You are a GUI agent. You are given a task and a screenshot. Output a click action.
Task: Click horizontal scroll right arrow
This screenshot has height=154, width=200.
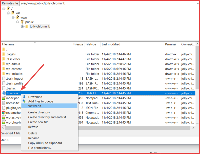(193, 128)
